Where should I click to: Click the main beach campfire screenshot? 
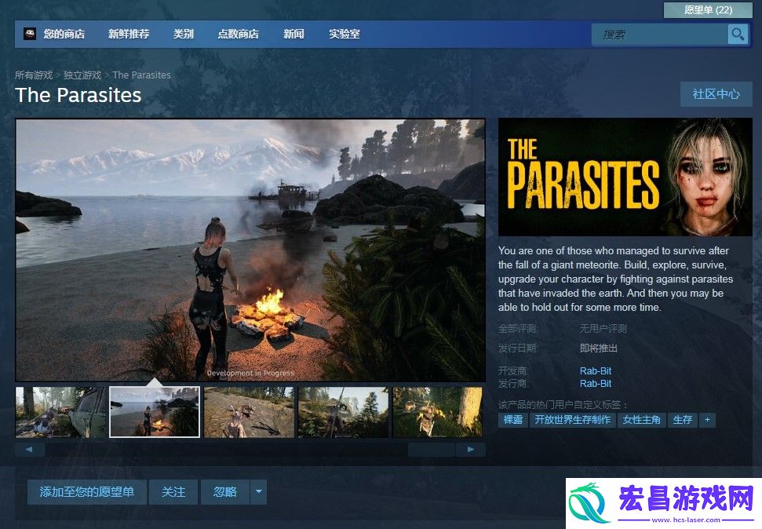pyautogui.click(x=250, y=250)
